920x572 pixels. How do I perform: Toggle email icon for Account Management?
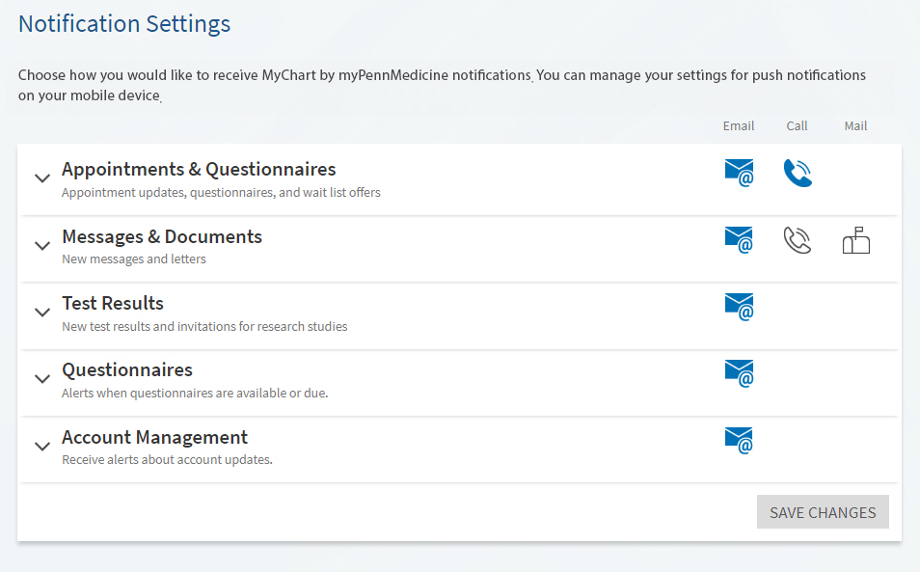click(739, 441)
